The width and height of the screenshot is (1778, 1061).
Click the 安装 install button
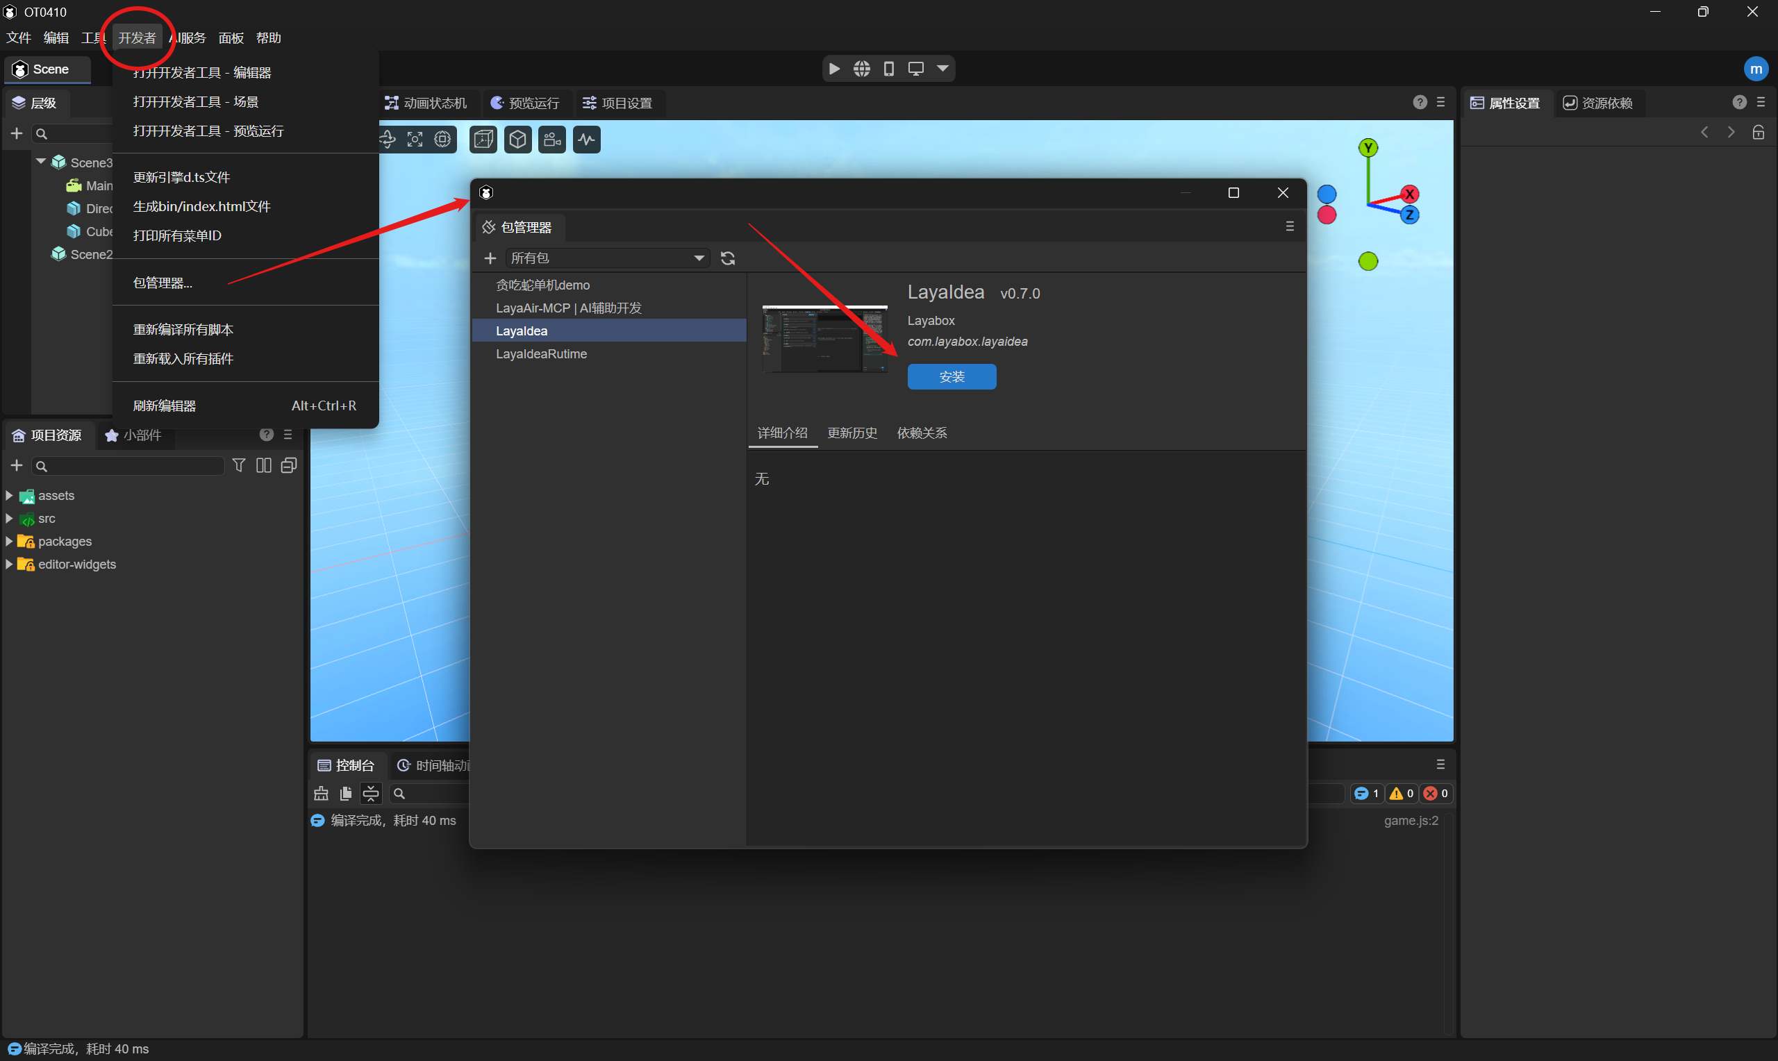[x=952, y=377]
